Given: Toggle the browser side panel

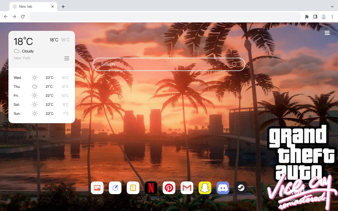Looking at the screenshot, I should click(x=315, y=17).
